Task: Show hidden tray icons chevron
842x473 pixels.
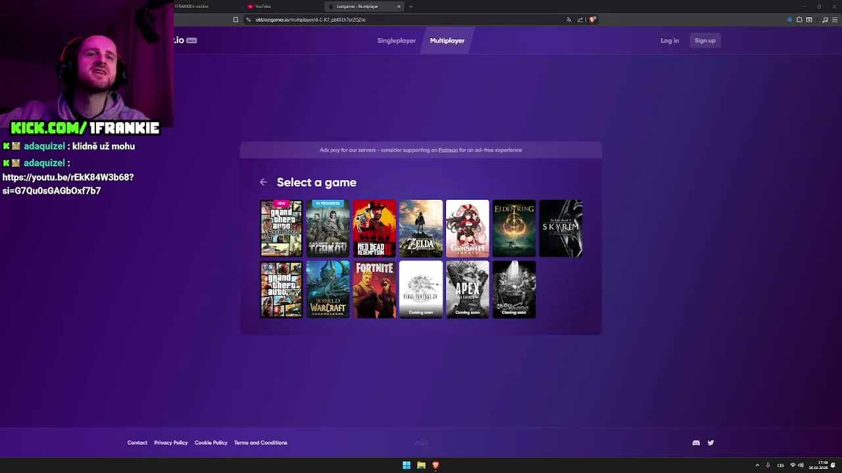Action: point(757,465)
